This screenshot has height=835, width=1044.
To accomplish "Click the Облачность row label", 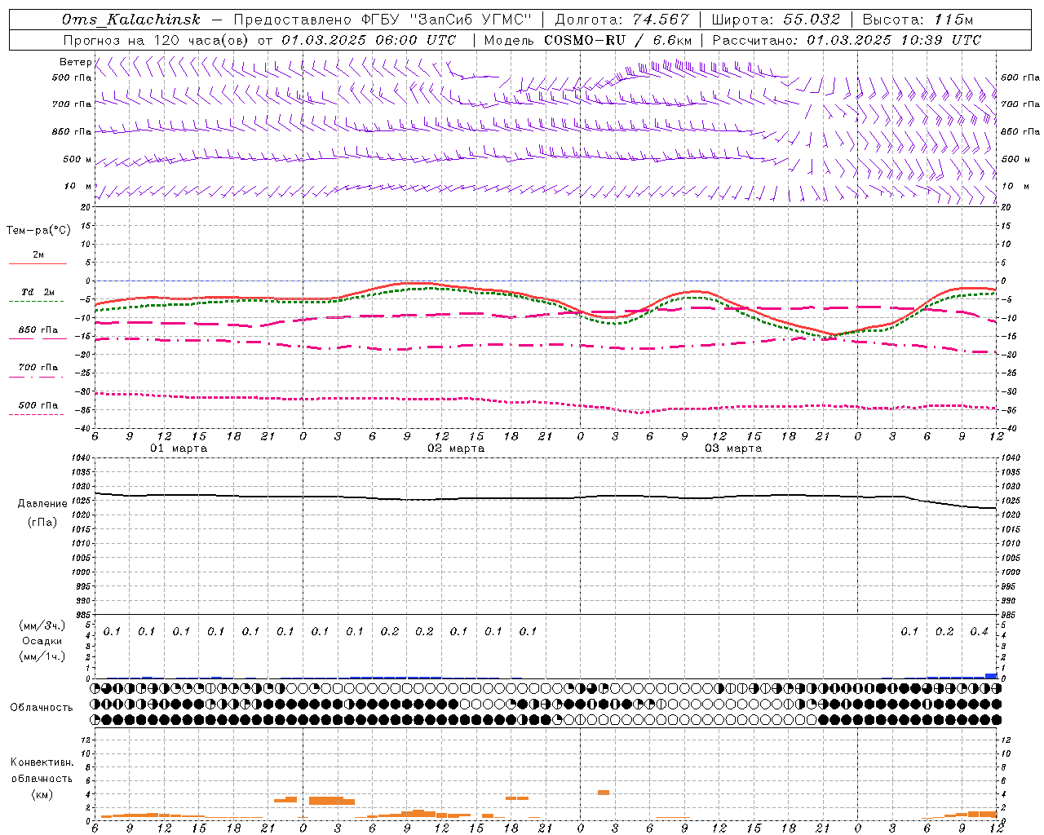I will [x=42, y=707].
